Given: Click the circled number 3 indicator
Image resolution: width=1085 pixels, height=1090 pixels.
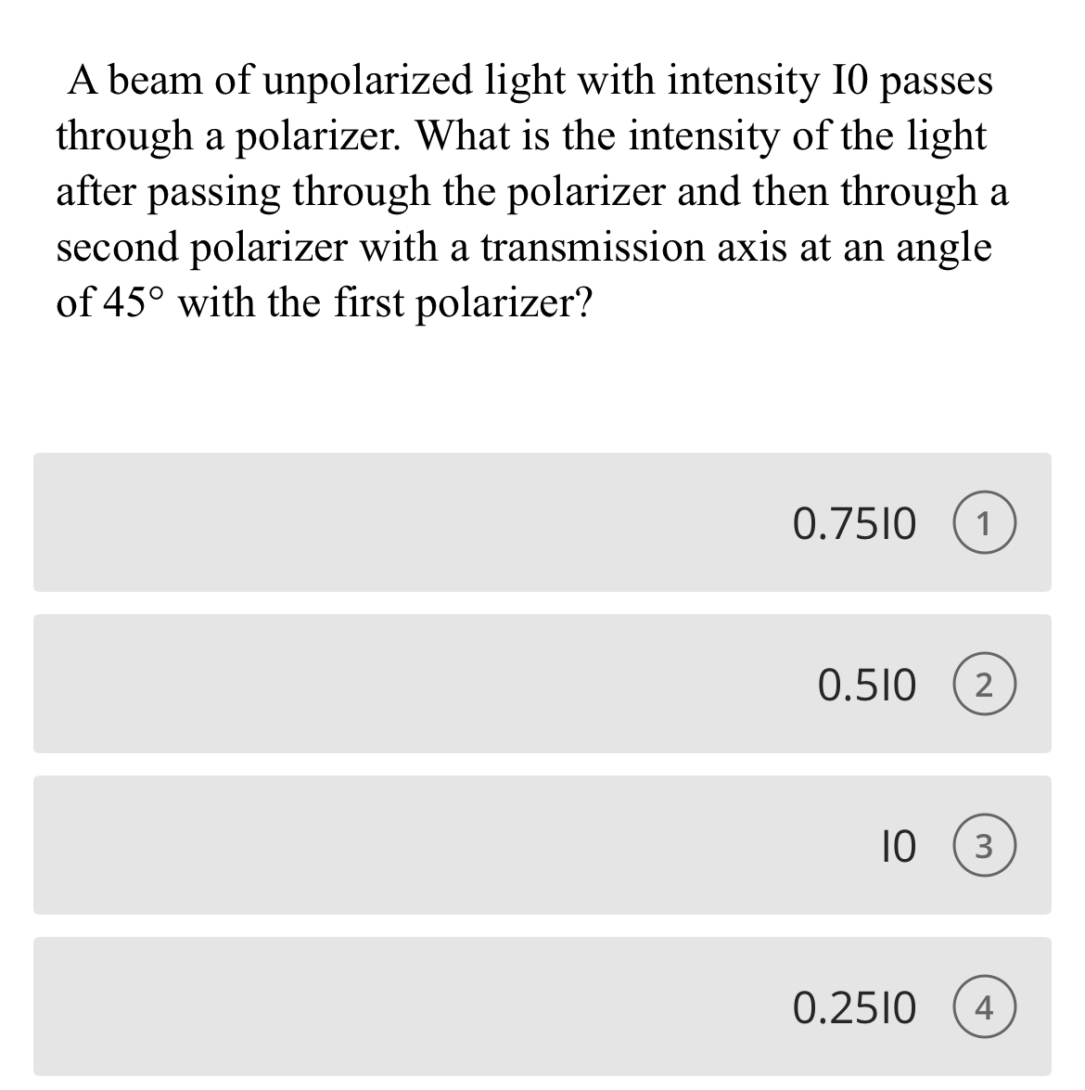Looking at the screenshot, I should click(987, 845).
